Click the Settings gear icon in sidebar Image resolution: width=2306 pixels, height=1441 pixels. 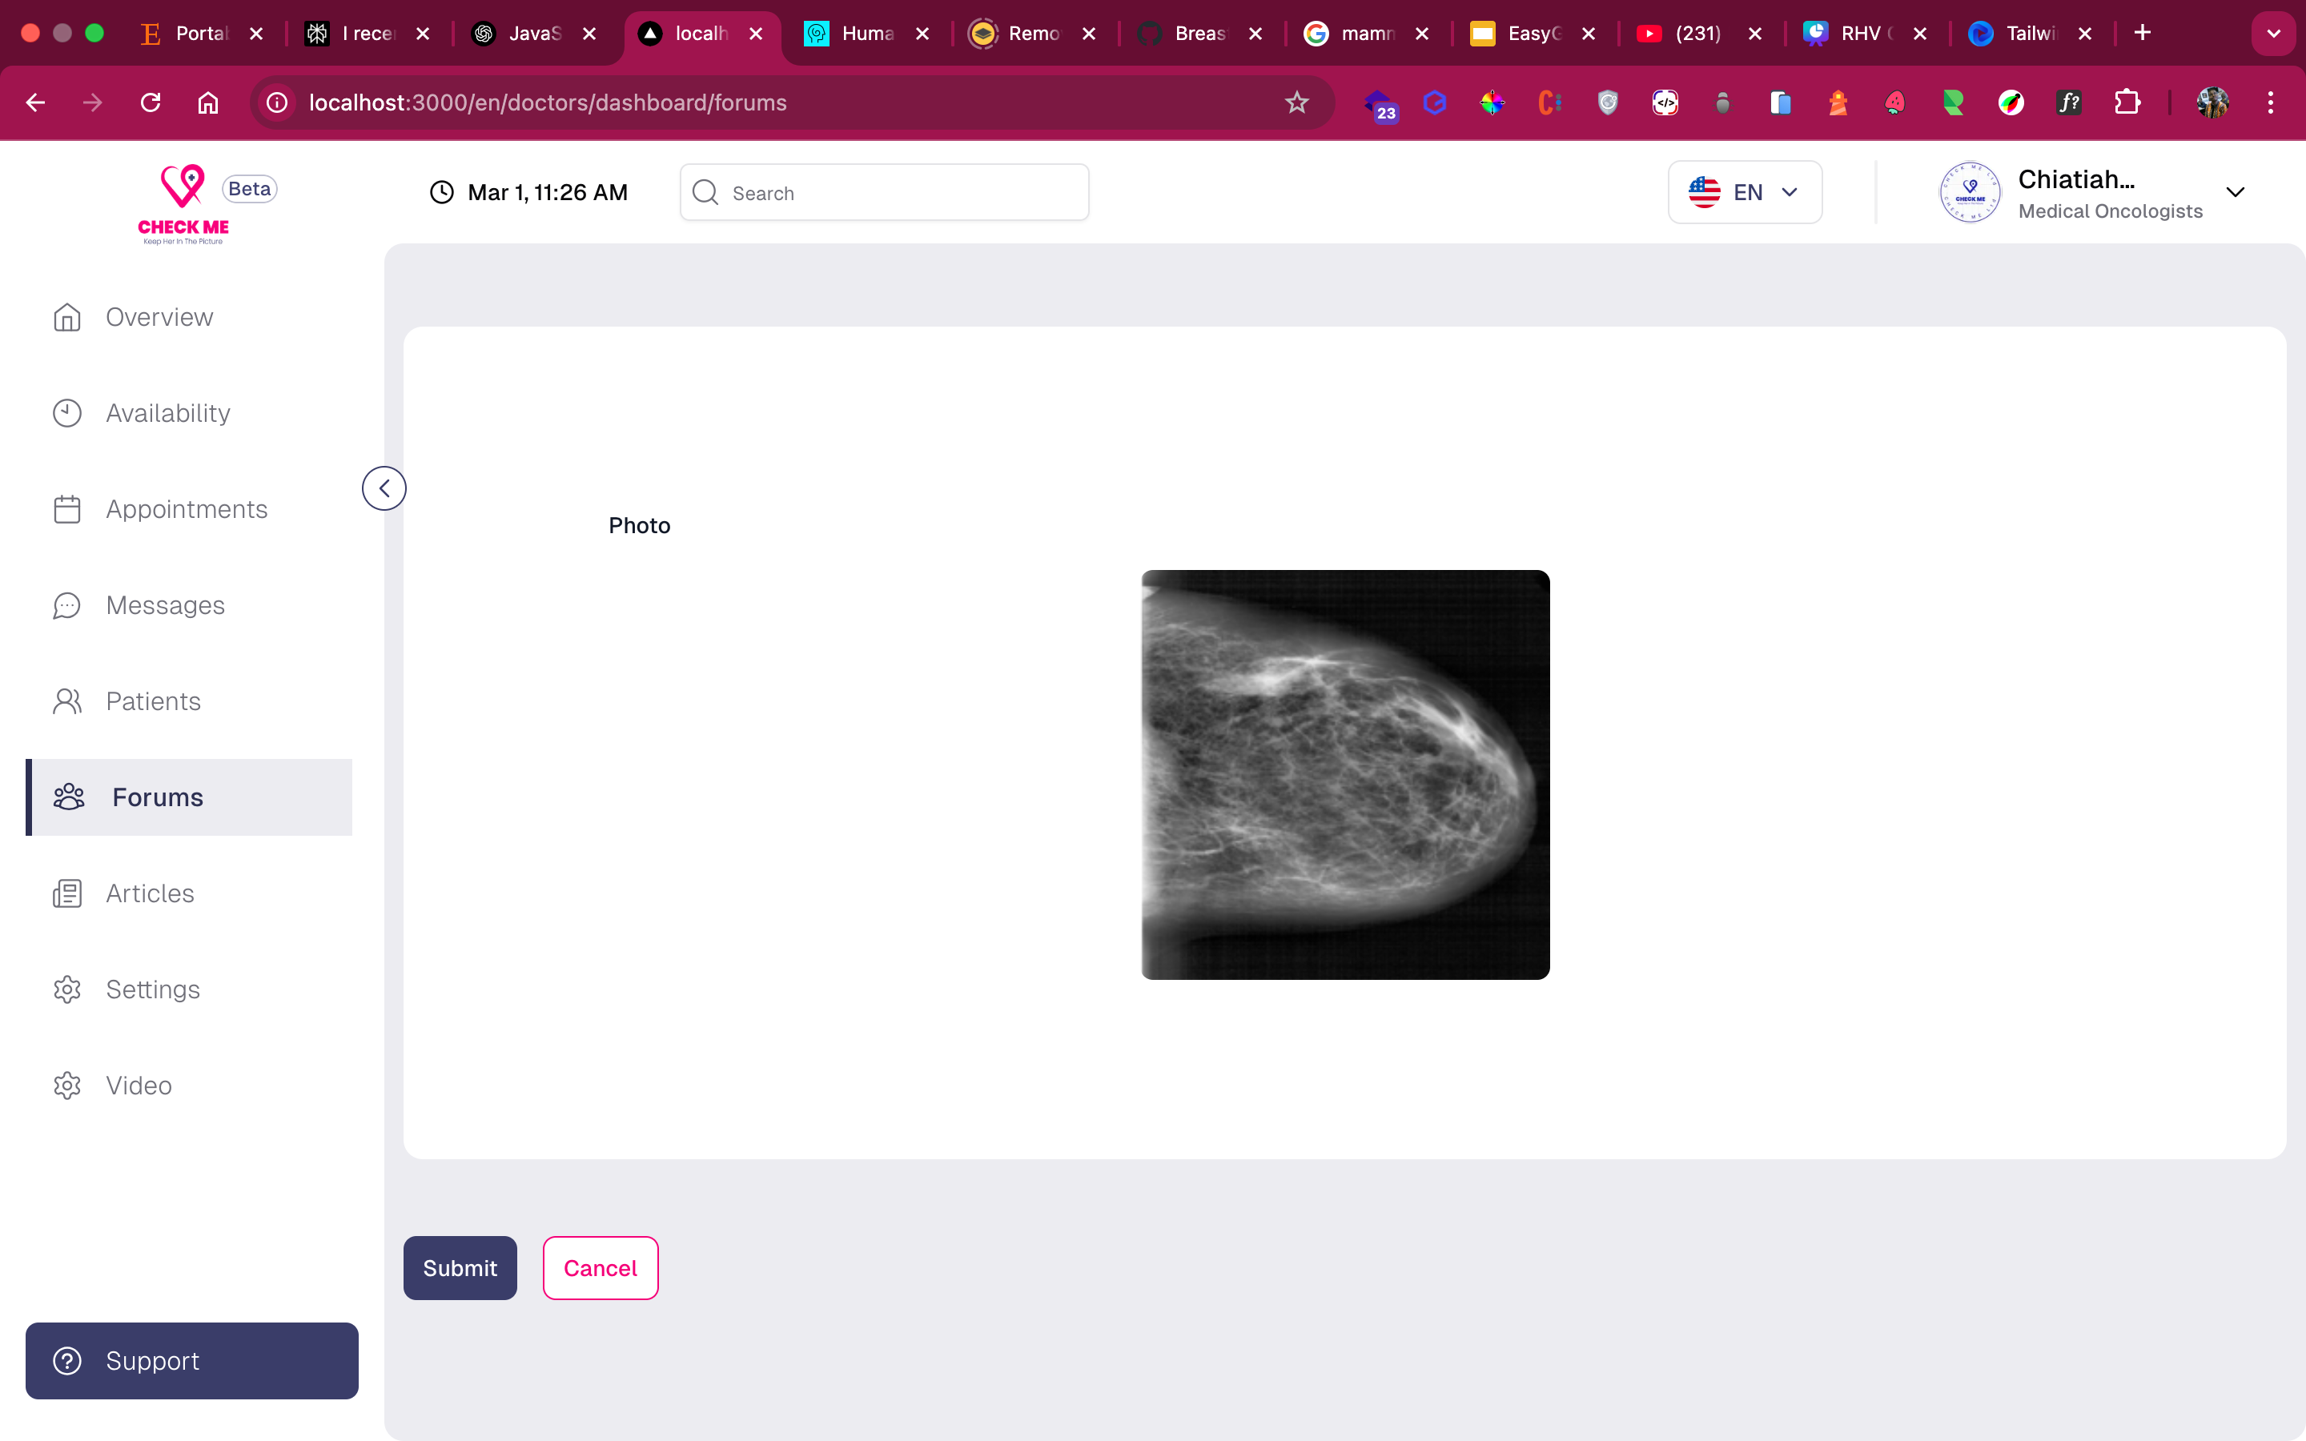click(x=66, y=989)
